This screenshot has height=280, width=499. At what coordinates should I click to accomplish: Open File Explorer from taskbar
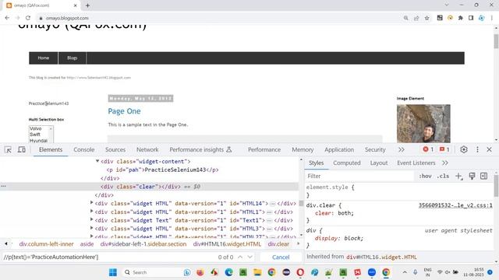click(x=257, y=272)
